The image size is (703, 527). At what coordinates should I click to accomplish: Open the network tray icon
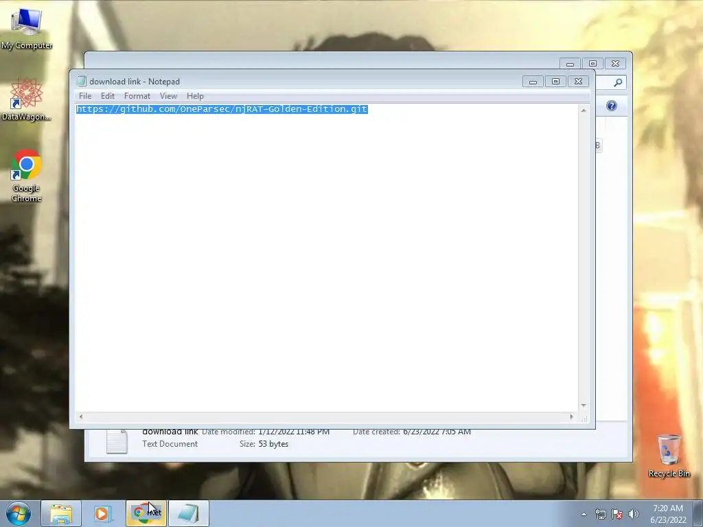click(600, 514)
